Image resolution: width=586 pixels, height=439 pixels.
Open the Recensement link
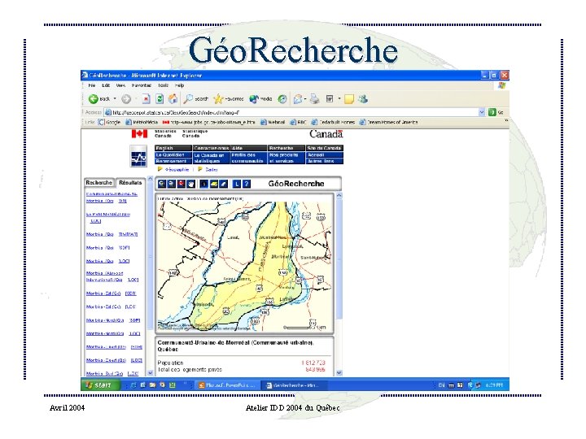point(173,161)
